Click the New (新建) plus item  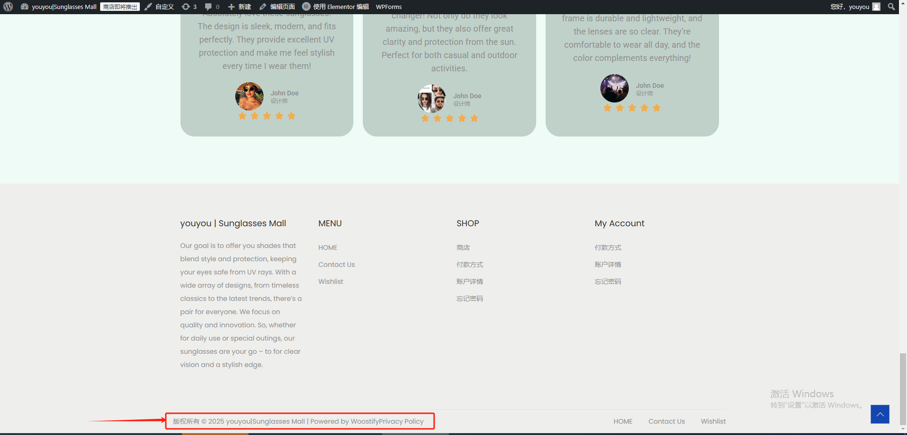click(x=240, y=7)
